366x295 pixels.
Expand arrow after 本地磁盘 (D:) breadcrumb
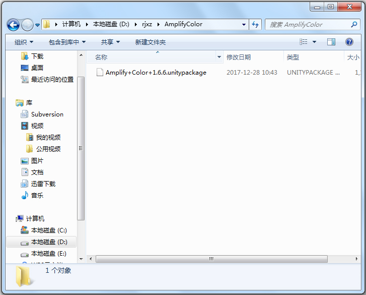(135, 24)
